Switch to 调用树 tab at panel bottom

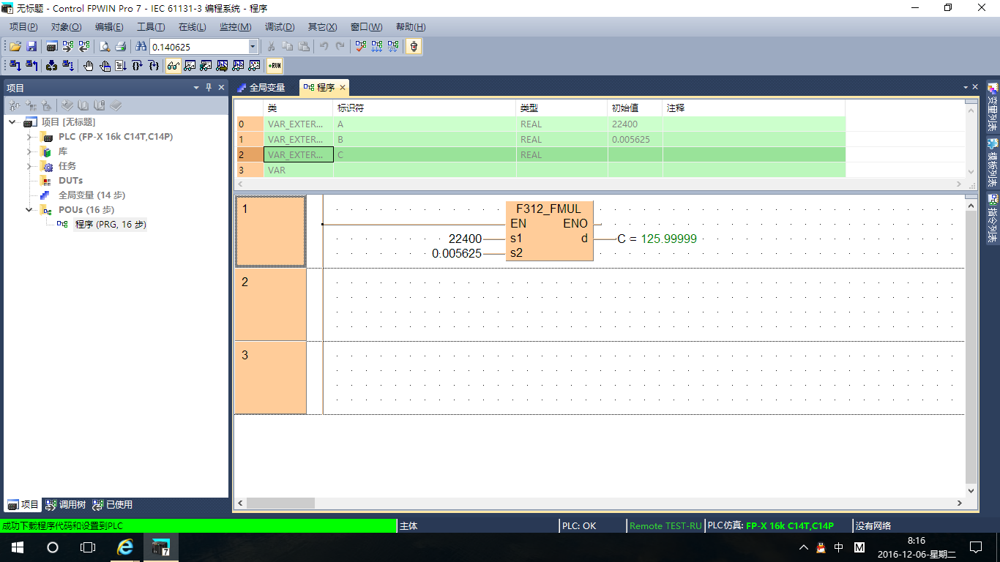pos(66,505)
